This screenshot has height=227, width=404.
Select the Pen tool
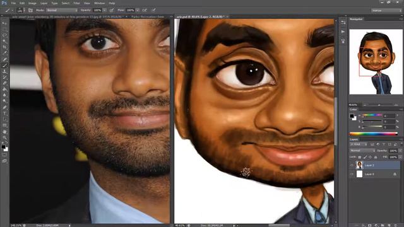coord(4,107)
